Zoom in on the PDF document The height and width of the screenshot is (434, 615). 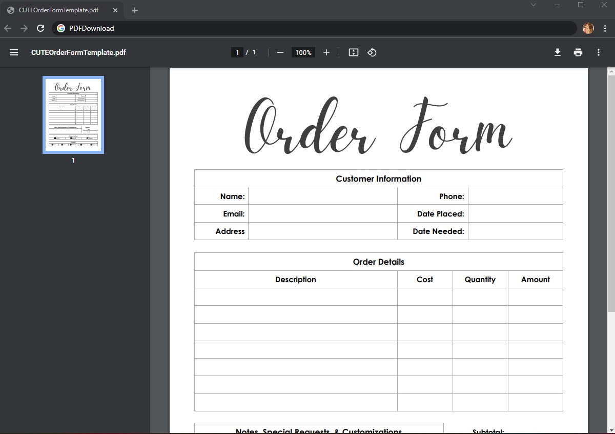pyautogui.click(x=326, y=52)
